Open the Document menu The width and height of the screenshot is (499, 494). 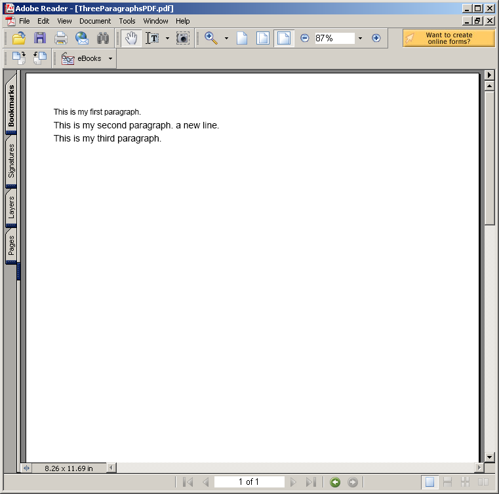95,21
